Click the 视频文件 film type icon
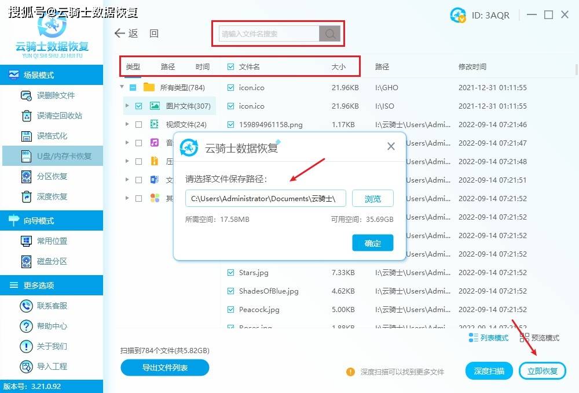Image resolution: width=579 pixels, height=393 pixels. [x=155, y=124]
